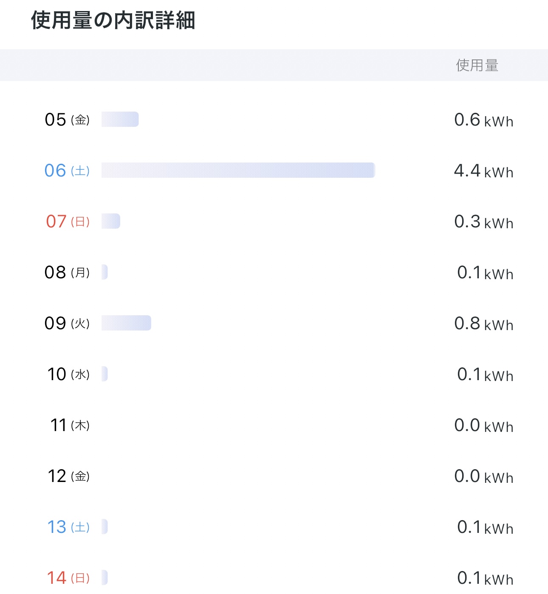Click 0.0 kWh value for 12 (金)
Viewport: 548px width, 594px height.
pyautogui.click(x=483, y=476)
